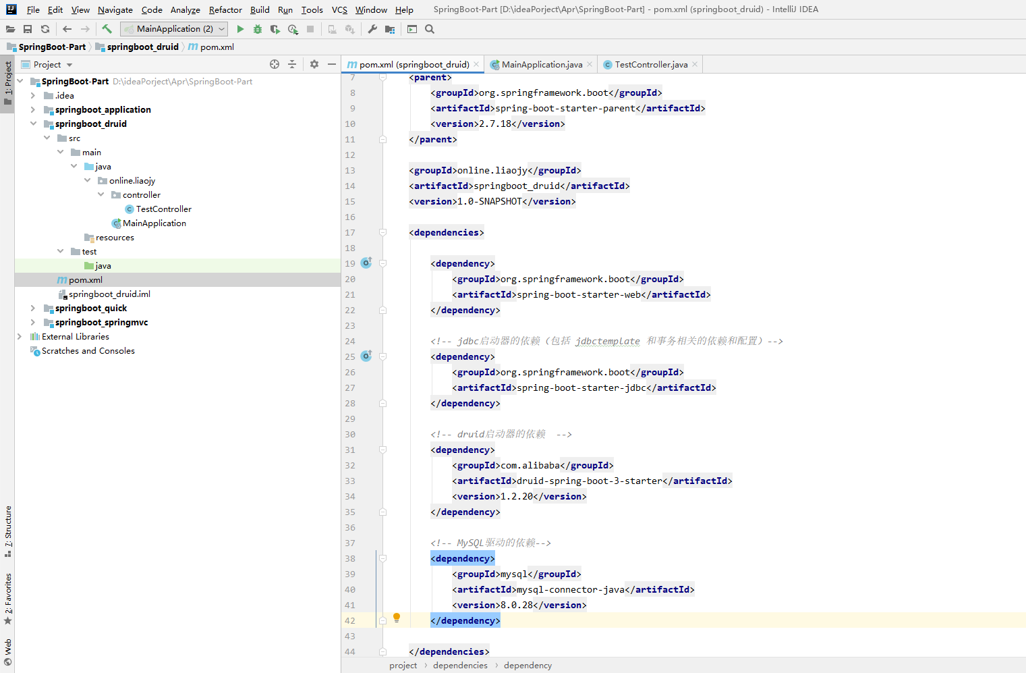This screenshot has height=673, width=1026.
Task: Expand the springboot_quick module
Action: pos(33,308)
